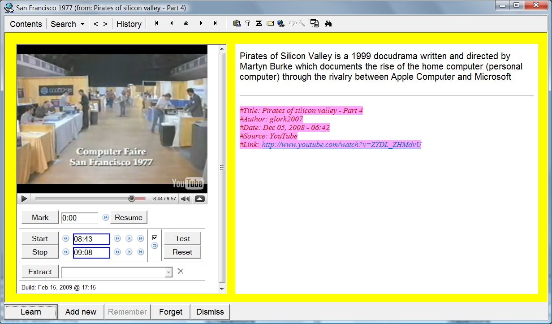The height and width of the screenshot is (324, 552).
Task: Click the Start time field showing 08:43
Action: pyautogui.click(x=91, y=239)
